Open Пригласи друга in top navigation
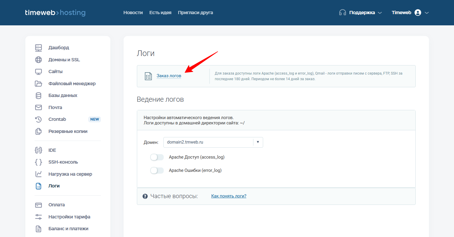454x237 pixels. coord(195,13)
